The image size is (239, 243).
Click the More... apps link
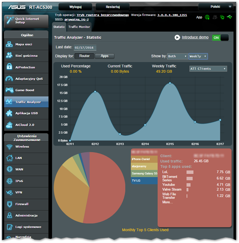[x=167, y=202]
